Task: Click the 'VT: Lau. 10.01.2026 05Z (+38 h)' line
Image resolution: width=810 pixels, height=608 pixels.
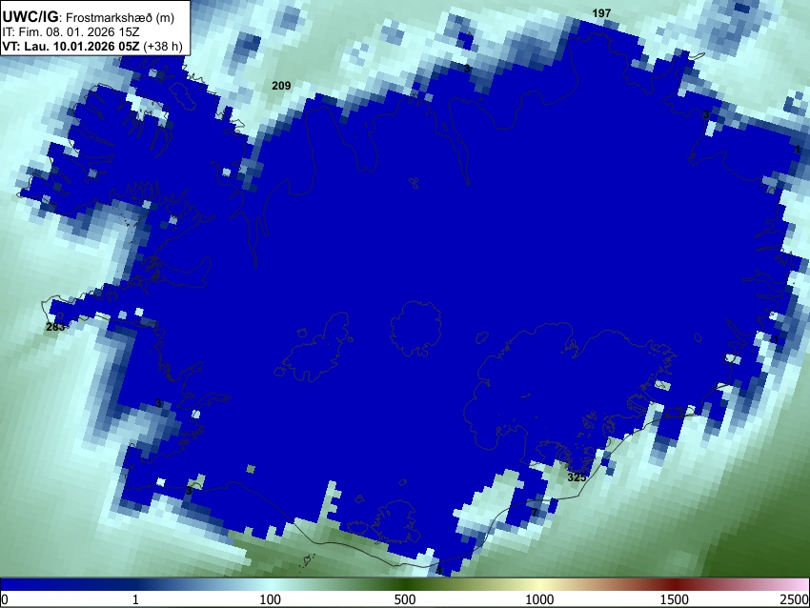Action: pos(92,46)
